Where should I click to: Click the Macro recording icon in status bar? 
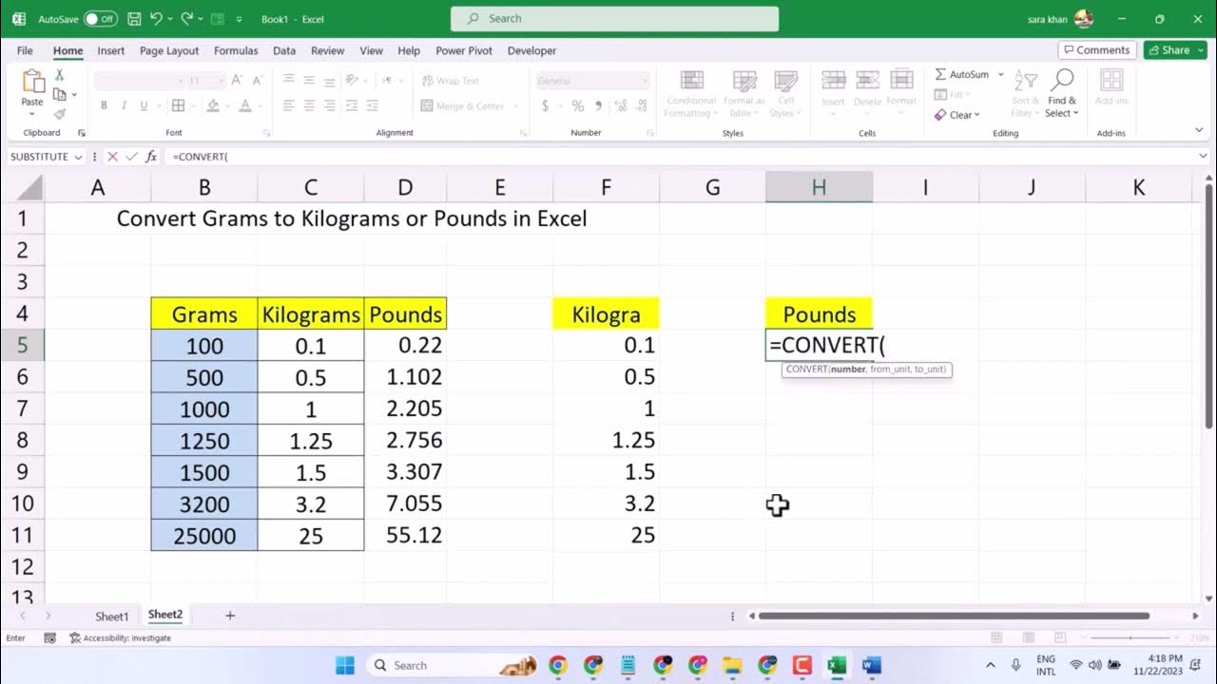click(x=50, y=637)
